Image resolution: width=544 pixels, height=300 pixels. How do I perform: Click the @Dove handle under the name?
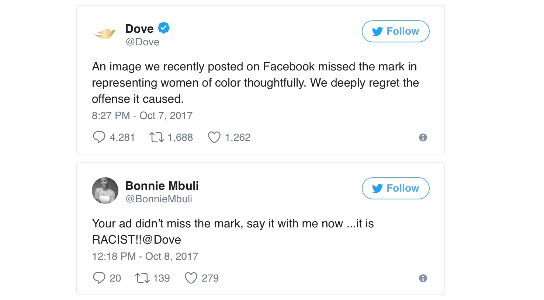(x=142, y=42)
